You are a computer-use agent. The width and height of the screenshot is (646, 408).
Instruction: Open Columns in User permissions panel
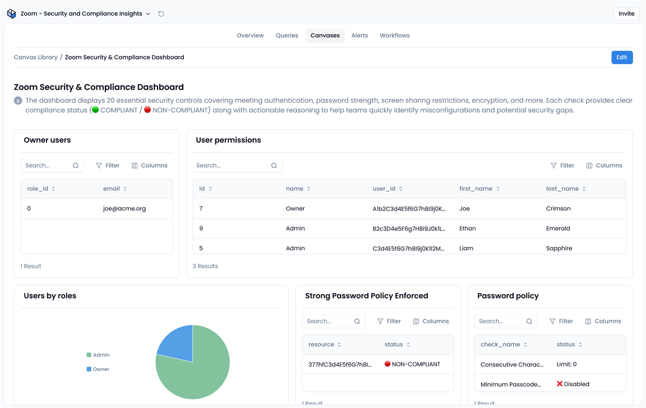(x=604, y=166)
